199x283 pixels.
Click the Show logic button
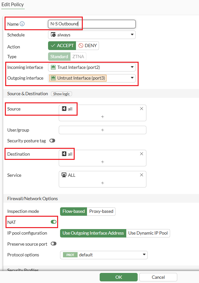point(62,94)
